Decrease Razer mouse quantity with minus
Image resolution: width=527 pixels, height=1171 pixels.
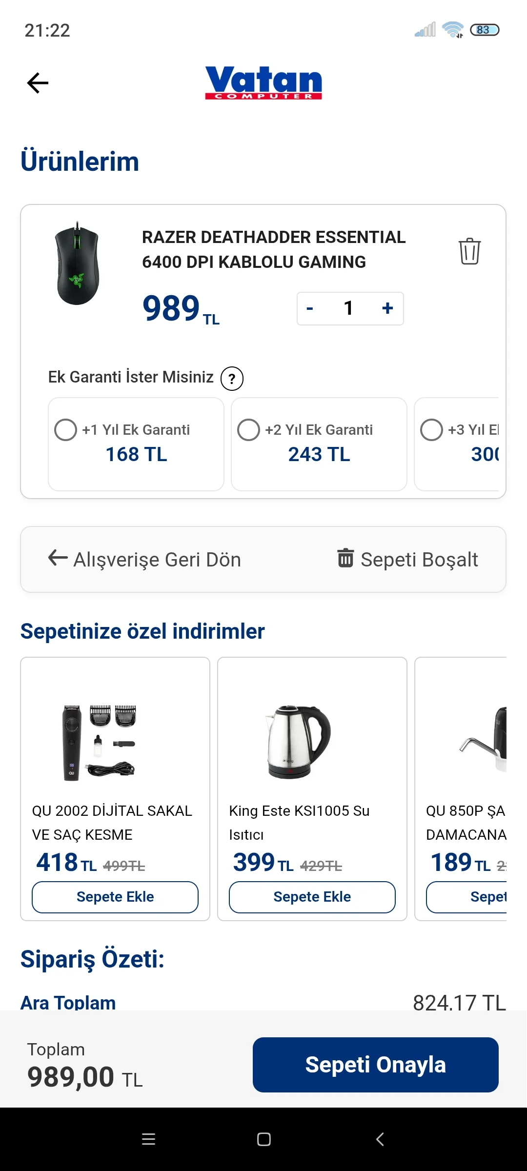coord(310,308)
